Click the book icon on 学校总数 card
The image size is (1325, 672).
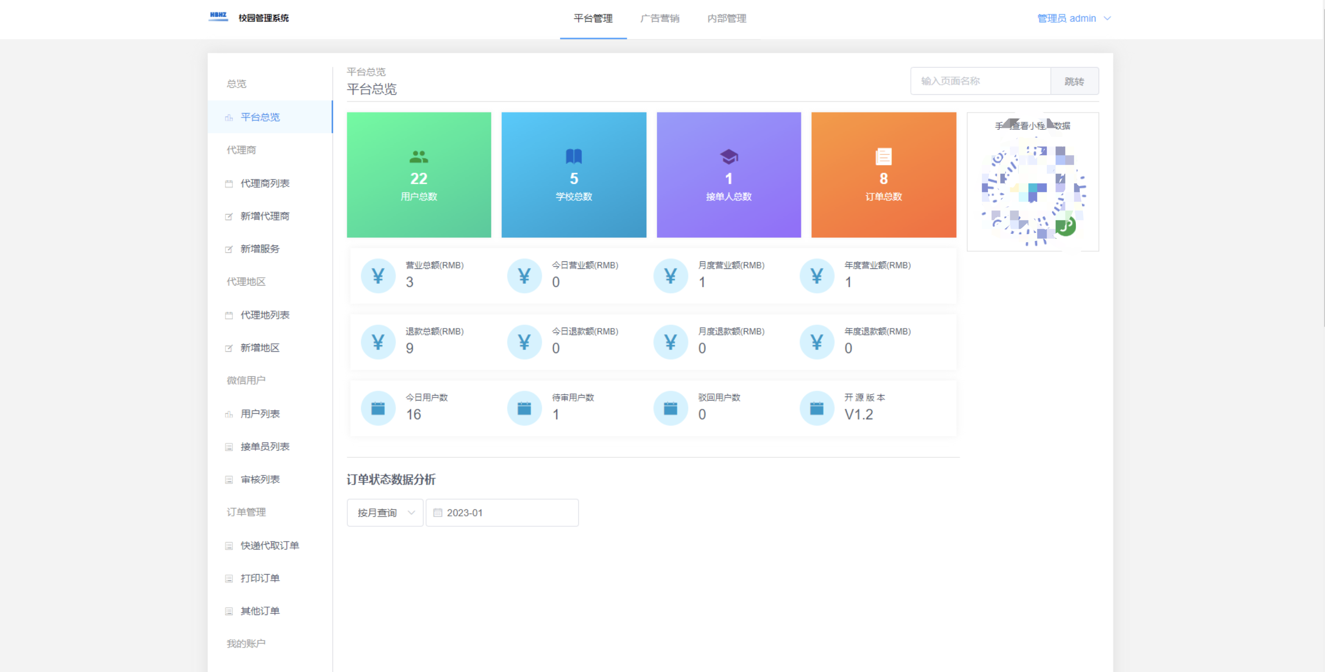[x=574, y=156]
